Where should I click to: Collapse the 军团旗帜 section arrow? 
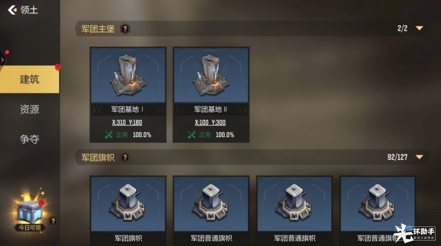click(419, 157)
